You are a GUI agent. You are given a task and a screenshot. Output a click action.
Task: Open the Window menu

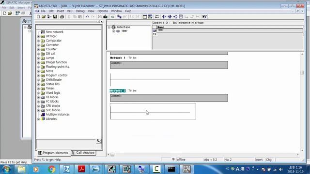[x=116, y=11]
